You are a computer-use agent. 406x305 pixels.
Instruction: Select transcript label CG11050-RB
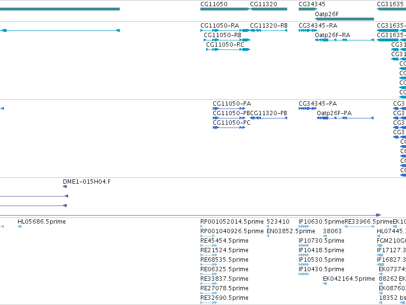[x=222, y=35]
